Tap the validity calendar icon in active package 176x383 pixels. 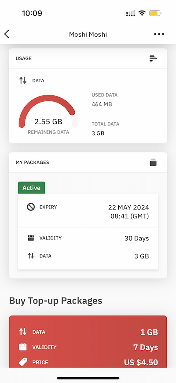pos(31,238)
